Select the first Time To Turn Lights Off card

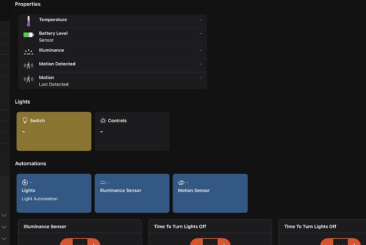[210, 232]
